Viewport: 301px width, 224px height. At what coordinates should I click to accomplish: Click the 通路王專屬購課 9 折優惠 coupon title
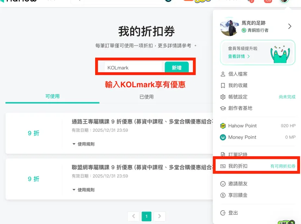click(x=142, y=122)
